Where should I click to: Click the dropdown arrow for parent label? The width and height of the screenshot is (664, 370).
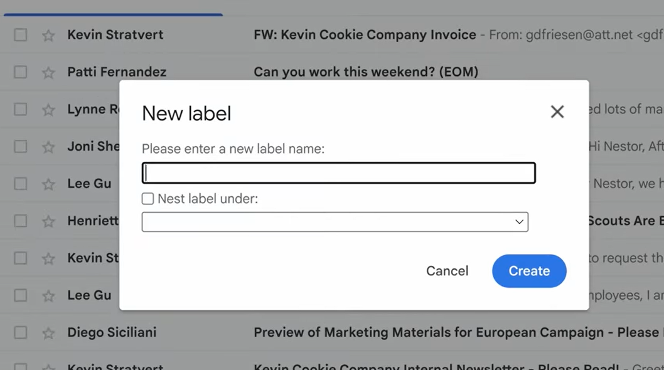(519, 222)
